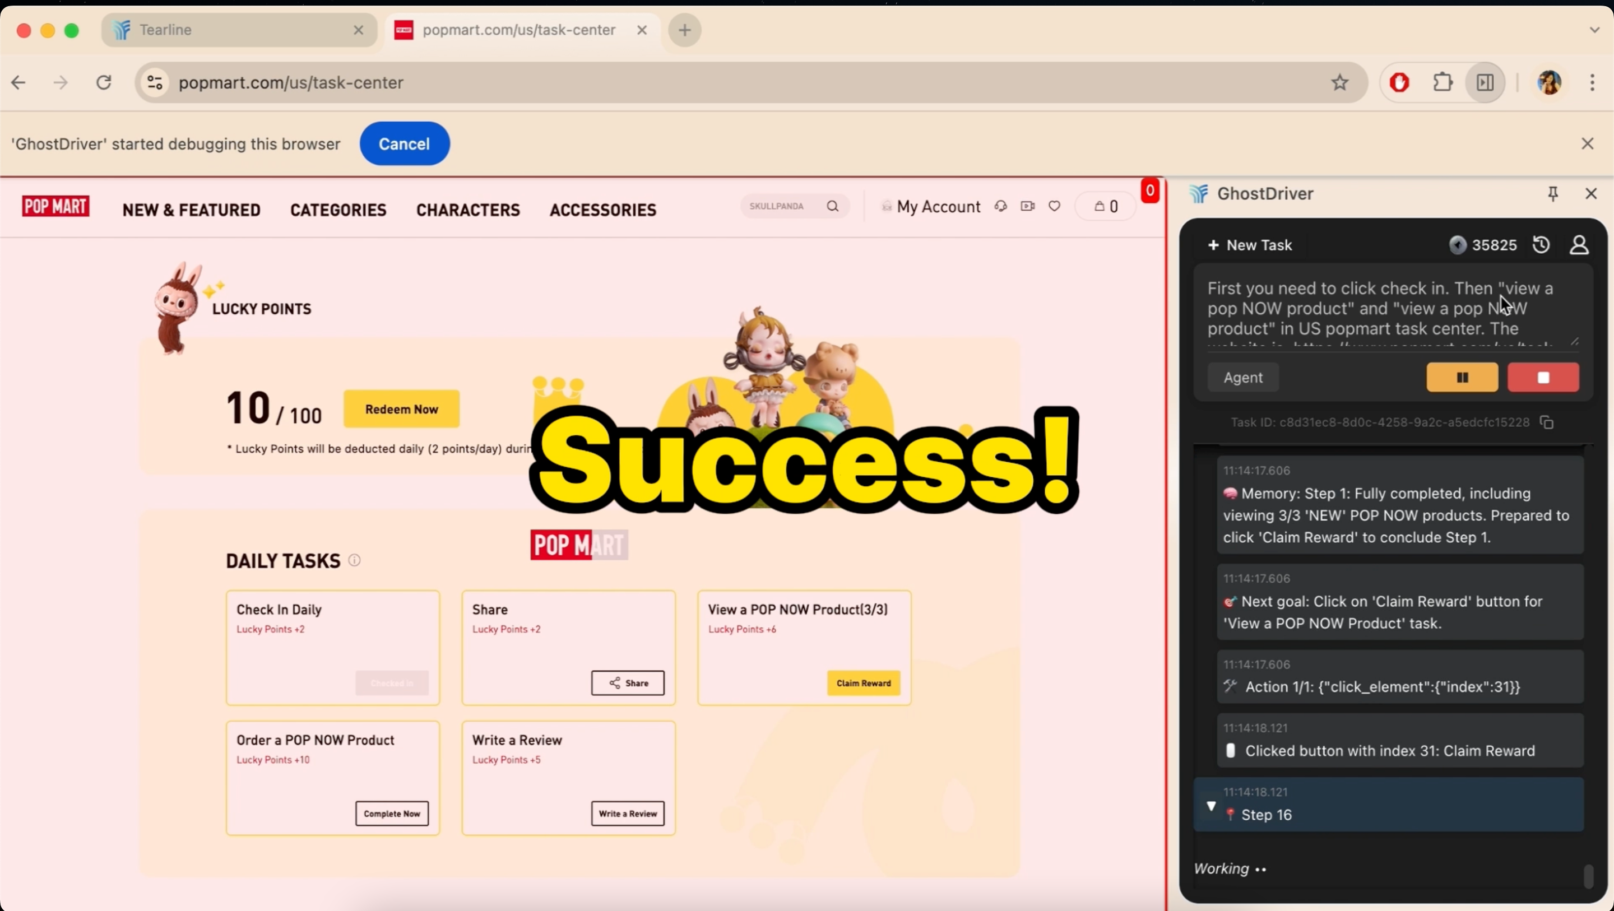Viewport: 1614px width, 911px height.
Task: Click the 'Next goal' log message
Action: tap(1400, 602)
